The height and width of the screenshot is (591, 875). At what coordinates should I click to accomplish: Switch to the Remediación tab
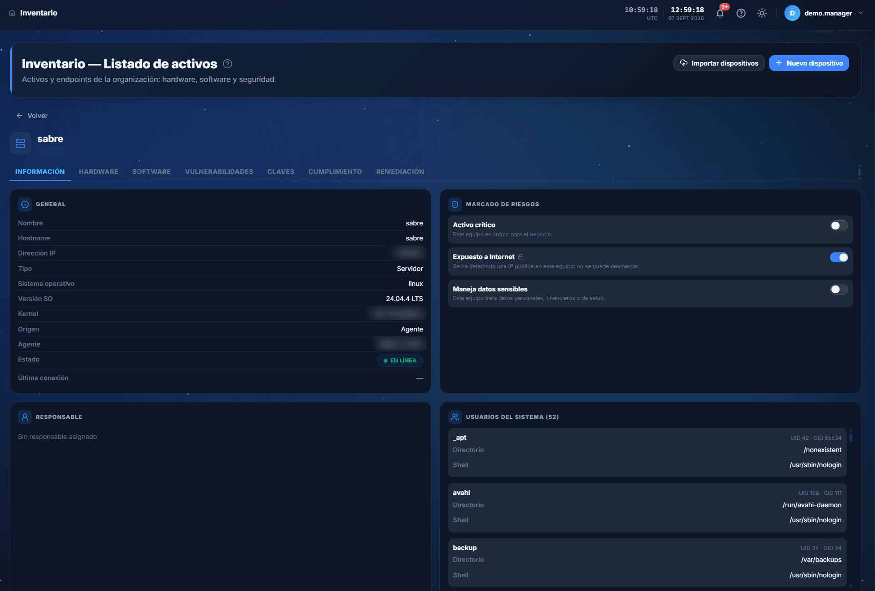pos(400,172)
